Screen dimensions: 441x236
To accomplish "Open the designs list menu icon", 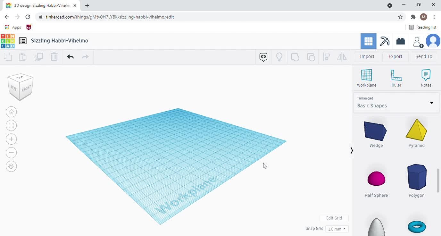I will 23,41.
